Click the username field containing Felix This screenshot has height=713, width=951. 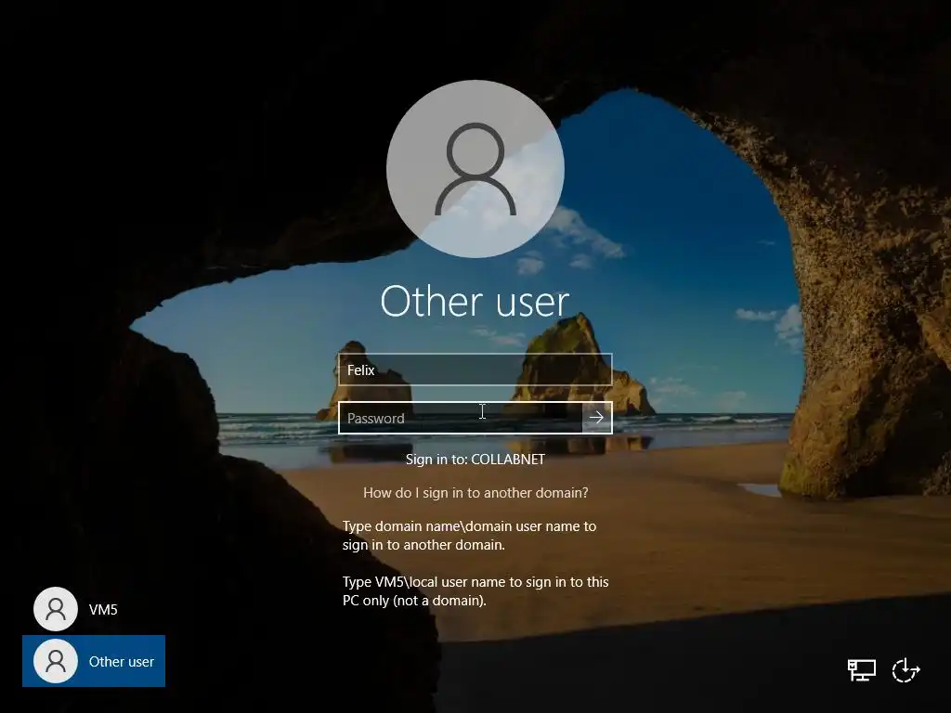[475, 369]
